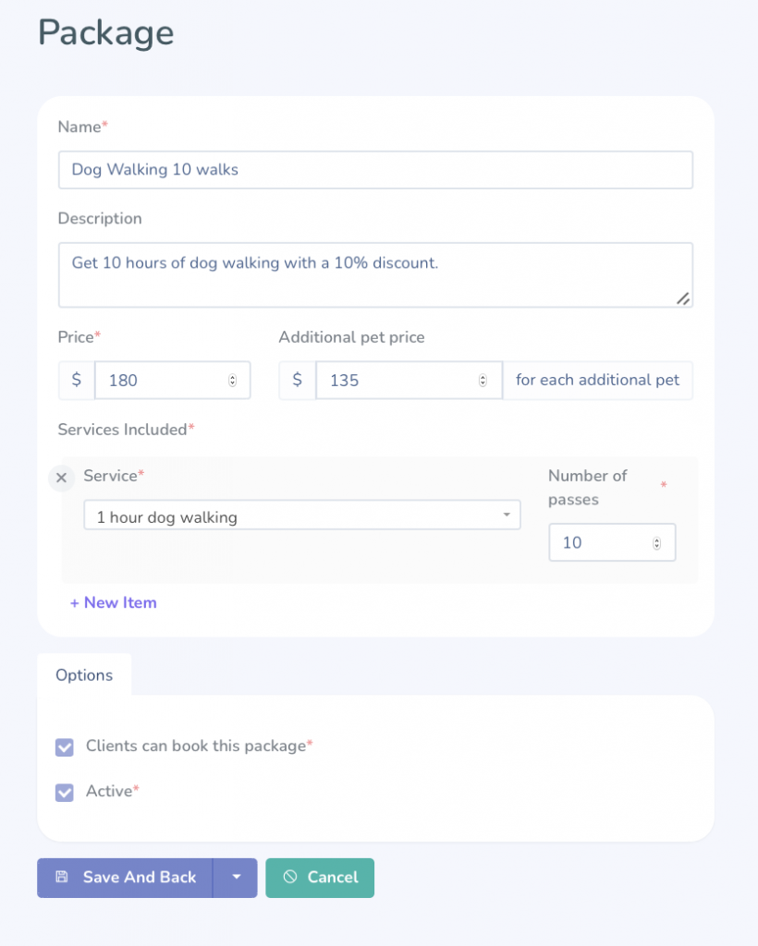The image size is (758, 946).
Task: Click the cancel circle-slash icon
Action: [290, 877]
